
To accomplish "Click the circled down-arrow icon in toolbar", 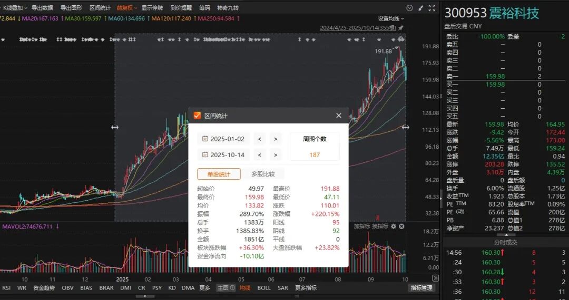I will tap(410, 8).
